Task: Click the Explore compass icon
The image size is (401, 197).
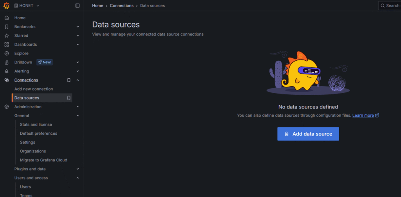Action: (7, 53)
